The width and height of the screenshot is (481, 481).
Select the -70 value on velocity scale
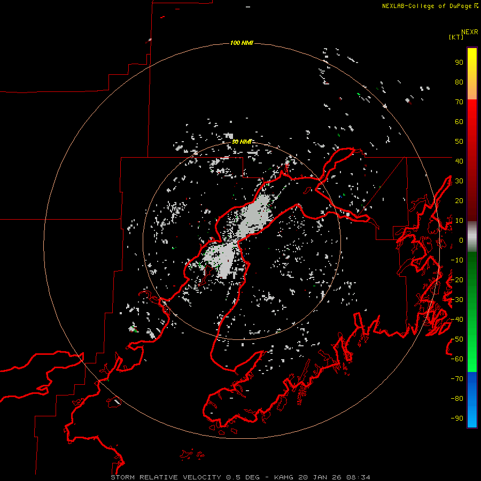pos(457,379)
